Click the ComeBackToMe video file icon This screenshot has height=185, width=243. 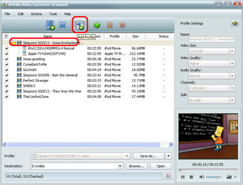(19, 64)
